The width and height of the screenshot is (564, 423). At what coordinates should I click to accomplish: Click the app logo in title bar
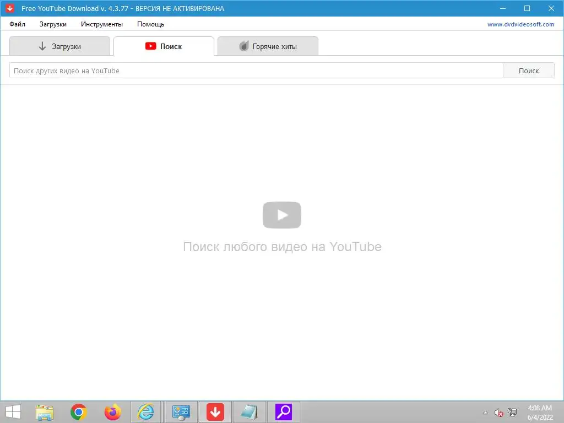(x=10, y=8)
